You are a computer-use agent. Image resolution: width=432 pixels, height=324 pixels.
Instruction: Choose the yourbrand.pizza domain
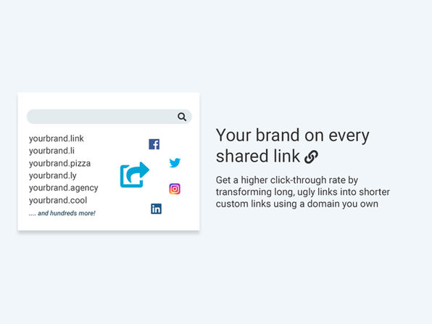(x=59, y=163)
